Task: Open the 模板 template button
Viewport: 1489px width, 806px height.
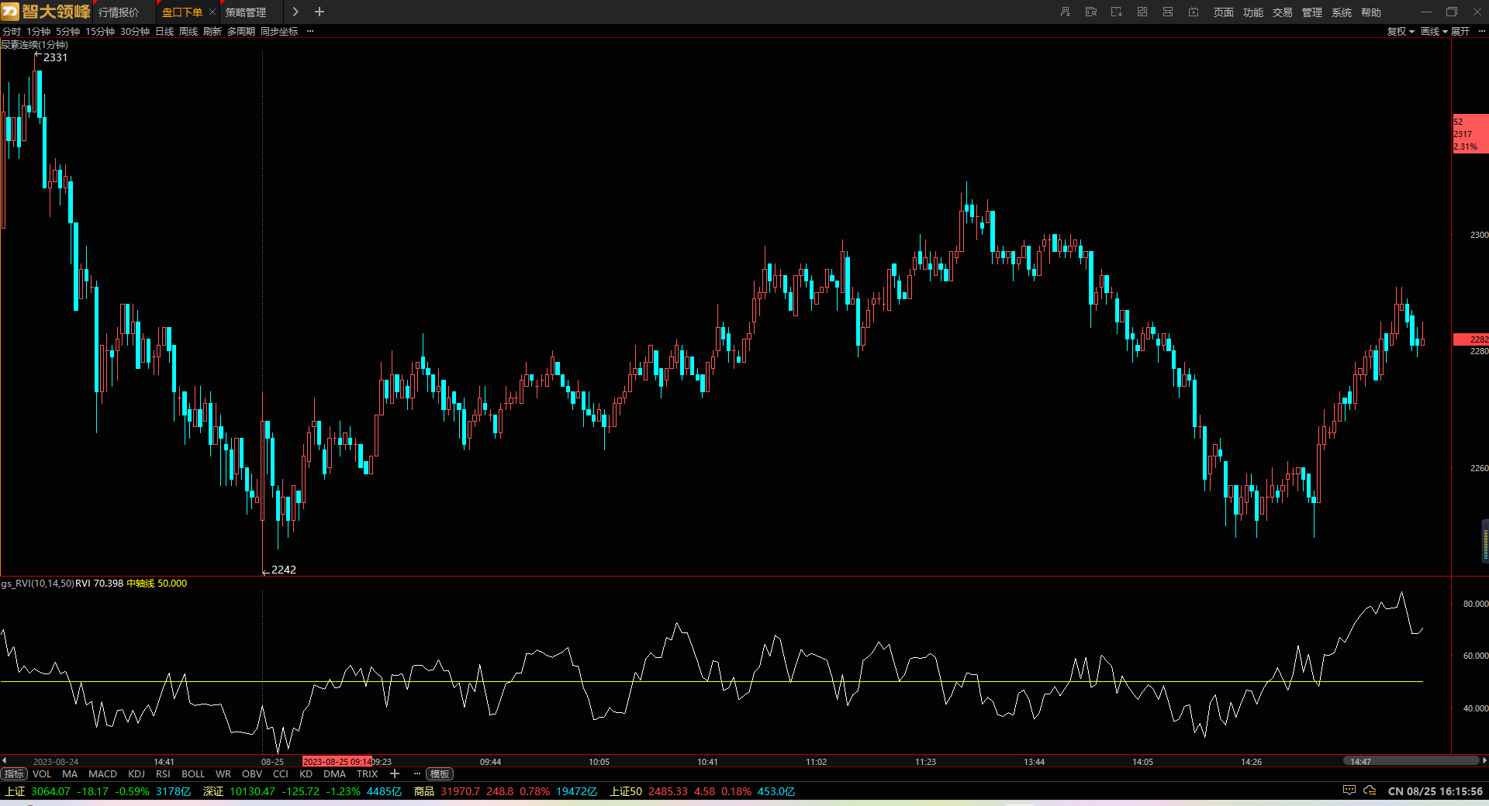Action: coord(440,773)
